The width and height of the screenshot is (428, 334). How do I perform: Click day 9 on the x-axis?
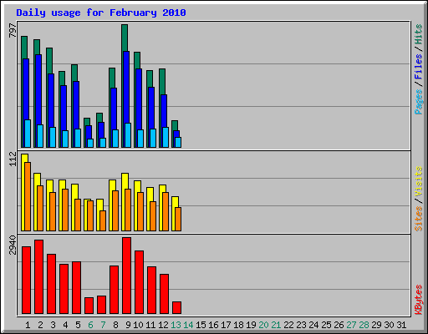[x=128, y=325]
